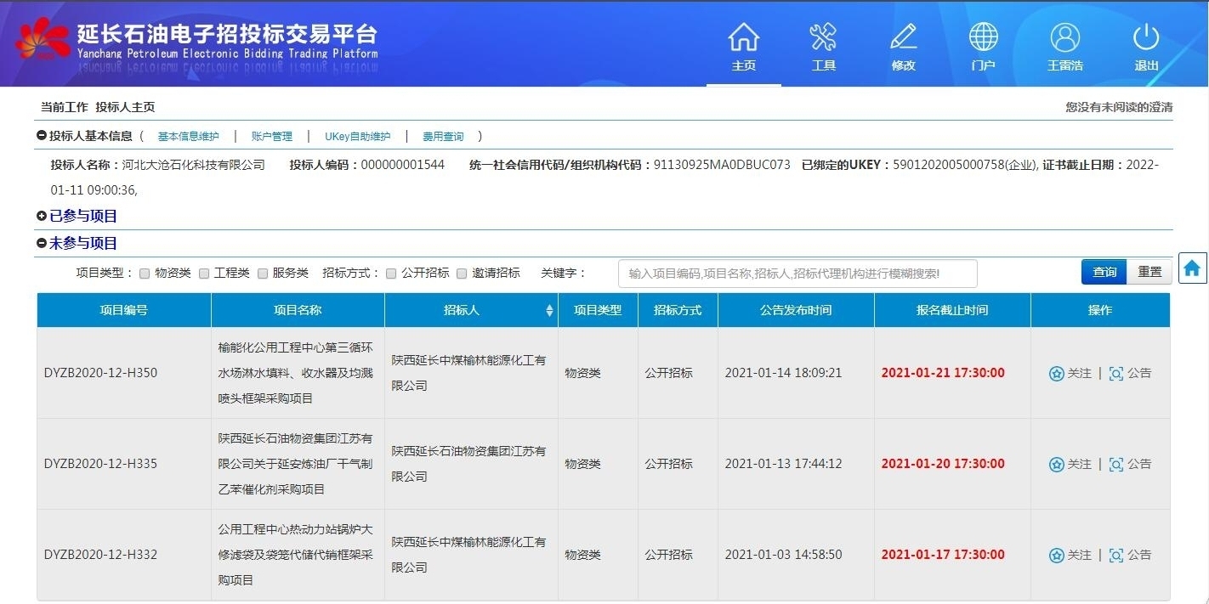The width and height of the screenshot is (1209, 604).
Task: Click bidder code 000000001544
Action: (x=403, y=165)
